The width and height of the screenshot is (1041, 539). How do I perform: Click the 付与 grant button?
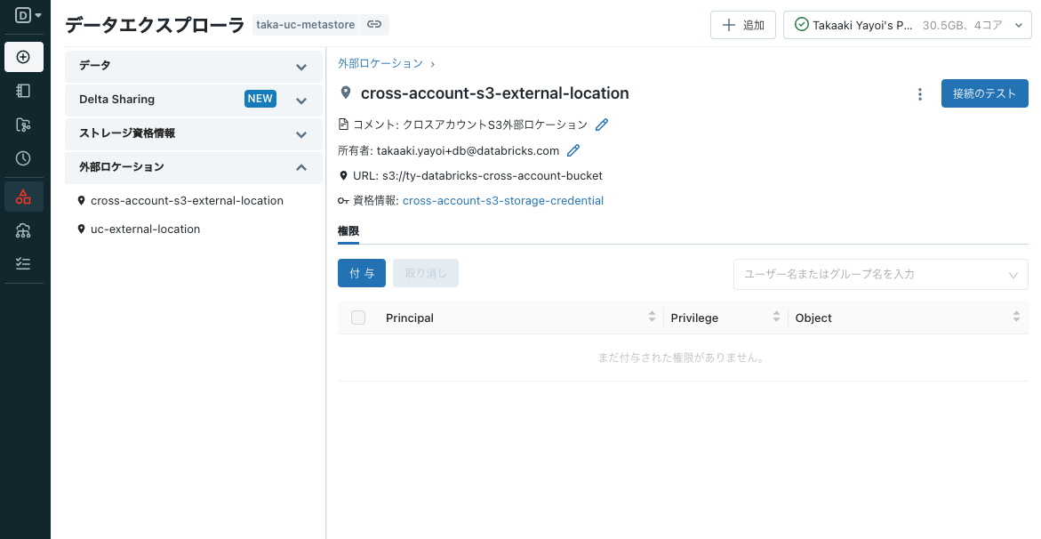(x=362, y=273)
